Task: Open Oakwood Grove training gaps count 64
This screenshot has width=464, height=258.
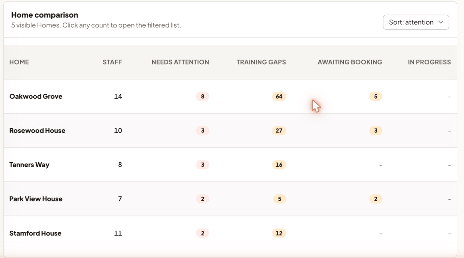Action: click(x=279, y=97)
